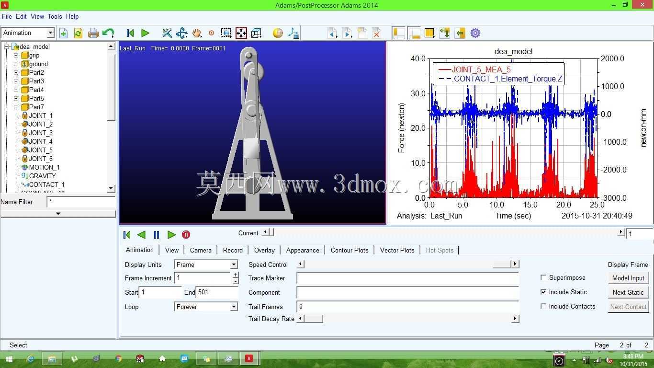Delete page with red X icon
The width and height of the screenshot is (654, 368).
[377, 33]
